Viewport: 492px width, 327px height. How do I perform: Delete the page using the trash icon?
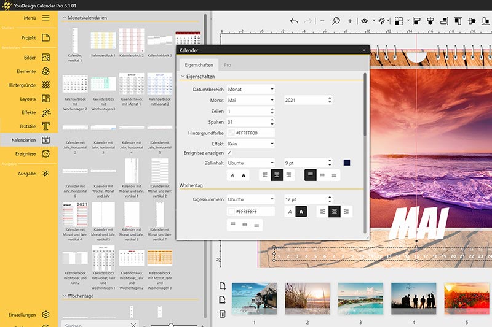click(223, 314)
